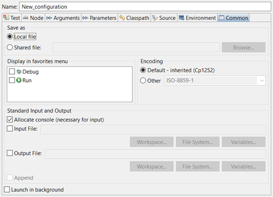The height and width of the screenshot is (197, 273).
Task: Uncheck Allocate console checkbox
Action: 10,120
